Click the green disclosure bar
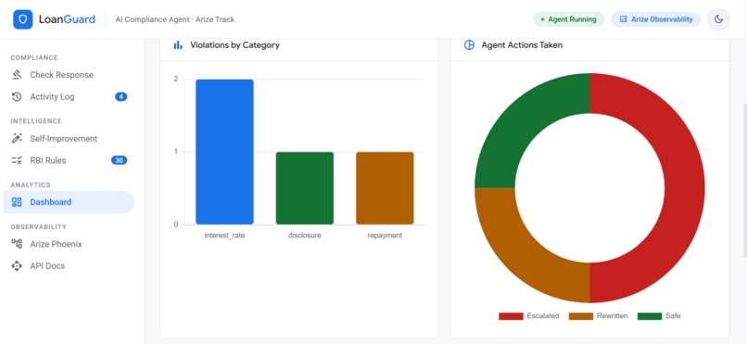Viewport: 747px width, 344px height. (305, 188)
